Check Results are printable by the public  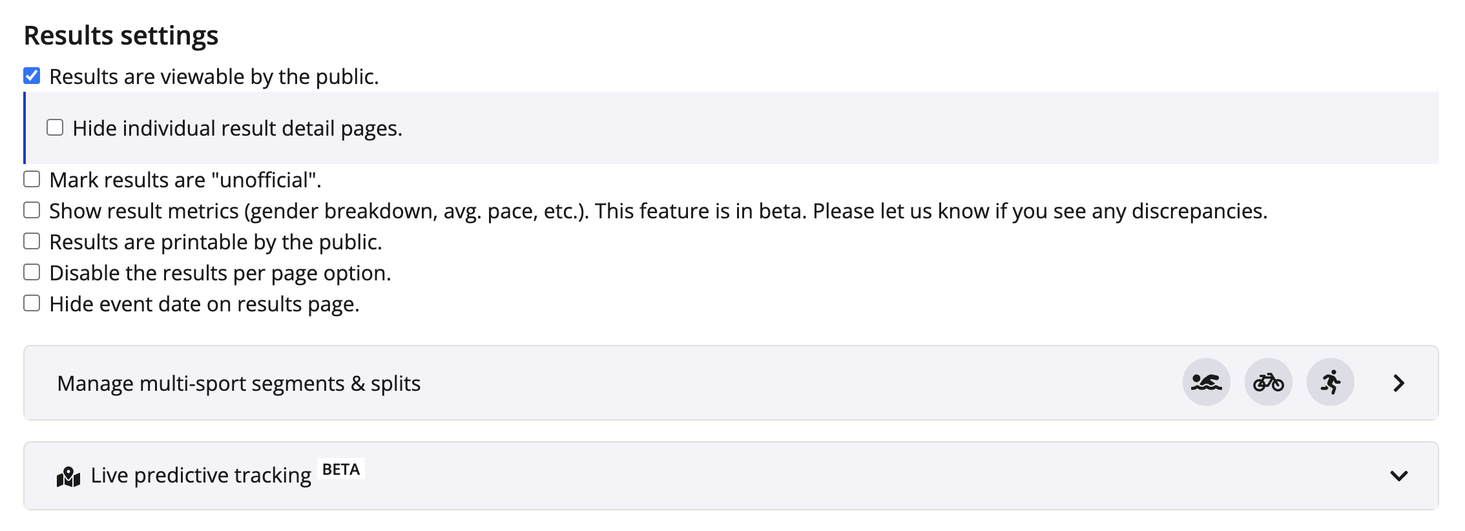point(32,242)
